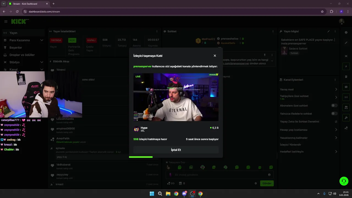Open Takipçilere özel sohbet chevron
The height and width of the screenshot is (198, 352).
tap(336, 97)
